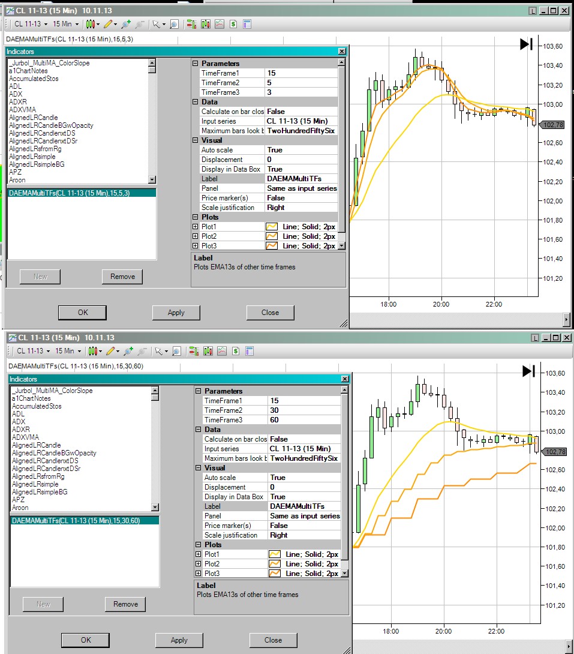The width and height of the screenshot is (574, 654).
Task: Open Indicators icon in top window toolbar
Action: click(x=220, y=24)
